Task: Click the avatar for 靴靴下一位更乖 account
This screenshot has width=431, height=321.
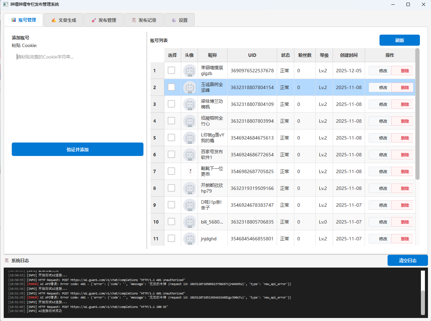Action: pyautogui.click(x=190, y=171)
